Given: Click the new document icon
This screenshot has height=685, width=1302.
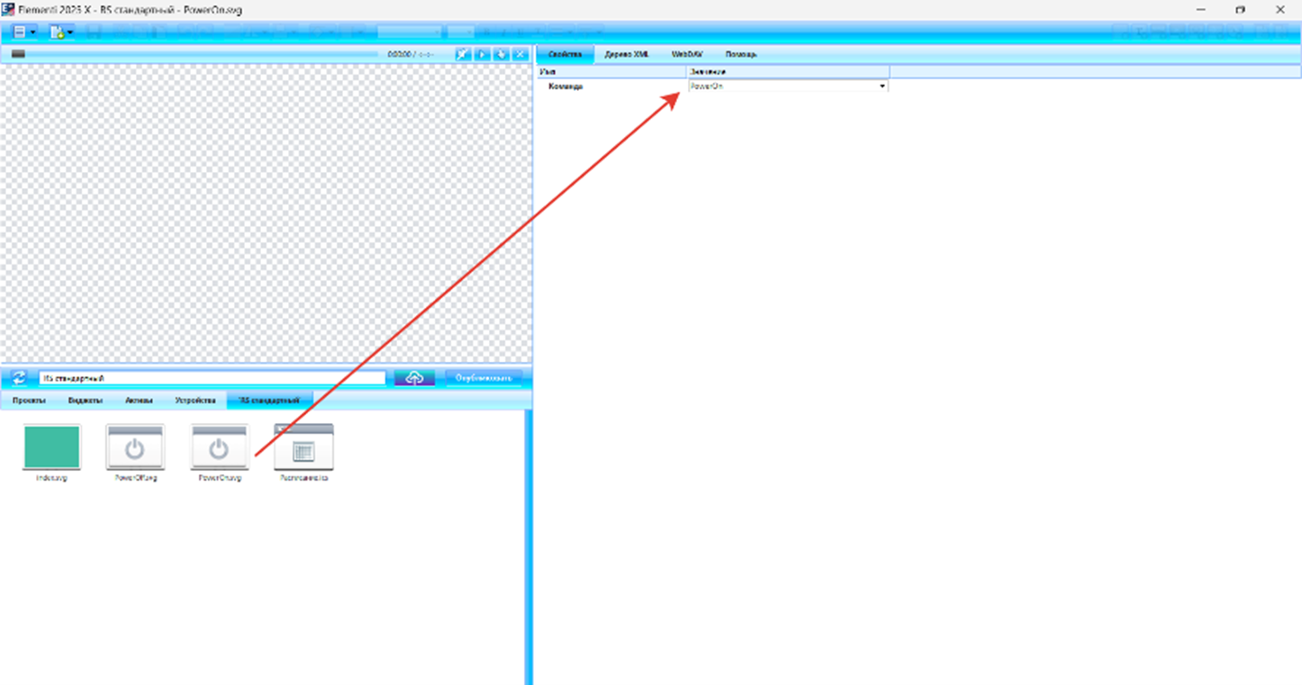Looking at the screenshot, I should (58, 32).
